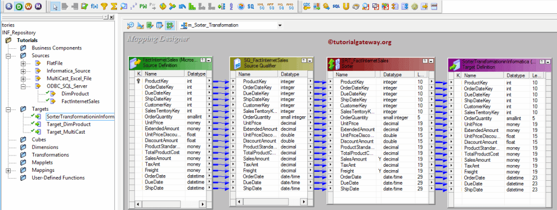Expand the FlatFile source node
This screenshot has height=210, width=557.
[x=24, y=63]
